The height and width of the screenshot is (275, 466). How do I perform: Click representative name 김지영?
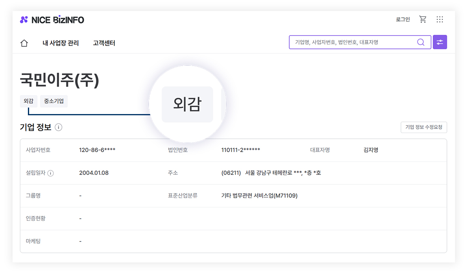(x=371, y=150)
